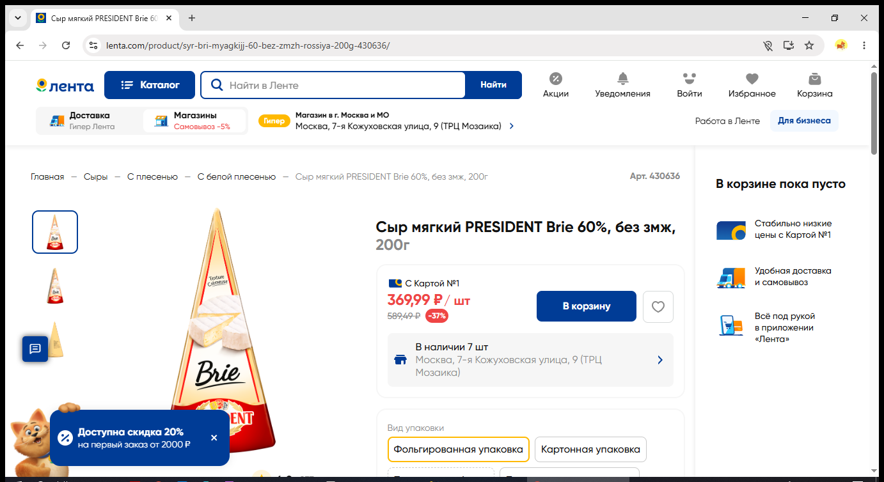This screenshot has height=482, width=884.
Task: Bookmark this page with star icon
Action: pyautogui.click(x=809, y=45)
